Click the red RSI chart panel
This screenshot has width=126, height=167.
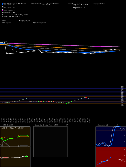(111, 157)
